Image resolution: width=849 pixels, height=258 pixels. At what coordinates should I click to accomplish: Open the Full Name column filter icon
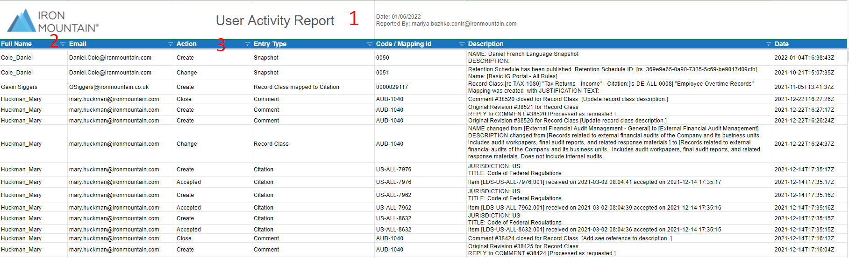pos(63,44)
